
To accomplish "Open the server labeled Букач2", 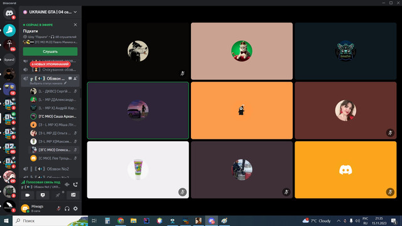I will (x=9, y=60).
